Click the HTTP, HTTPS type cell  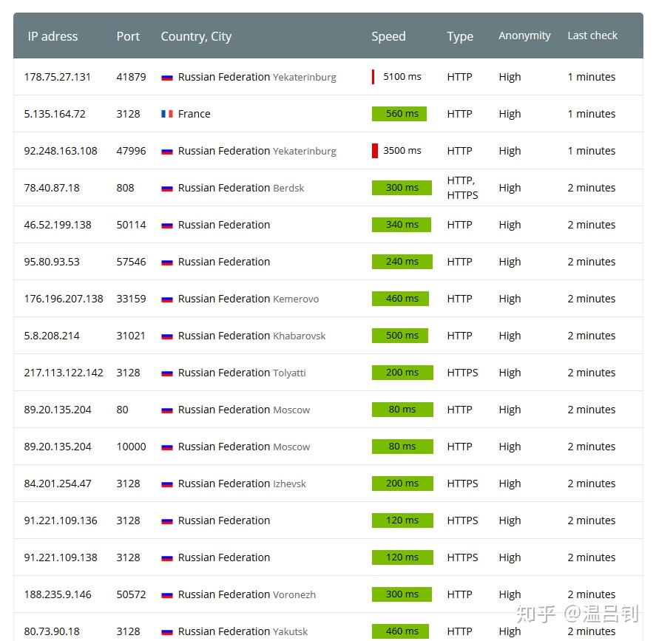click(462, 188)
